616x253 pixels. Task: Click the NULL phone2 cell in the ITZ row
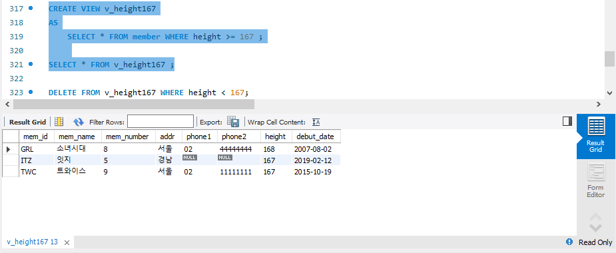[239, 160]
